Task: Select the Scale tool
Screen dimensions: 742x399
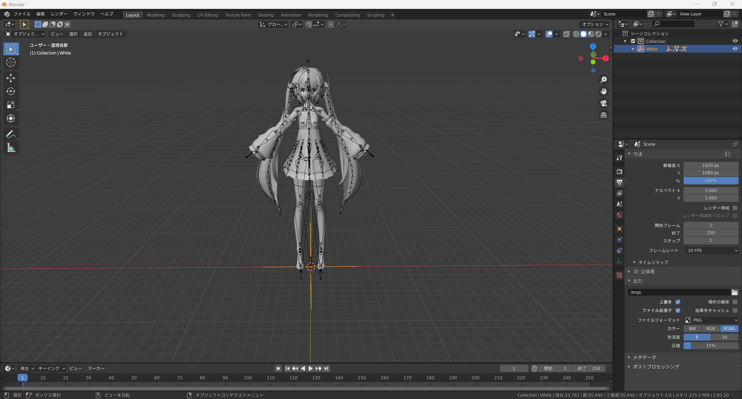Action: (x=11, y=105)
